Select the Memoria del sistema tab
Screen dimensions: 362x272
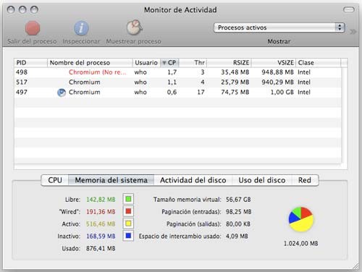click(x=111, y=180)
